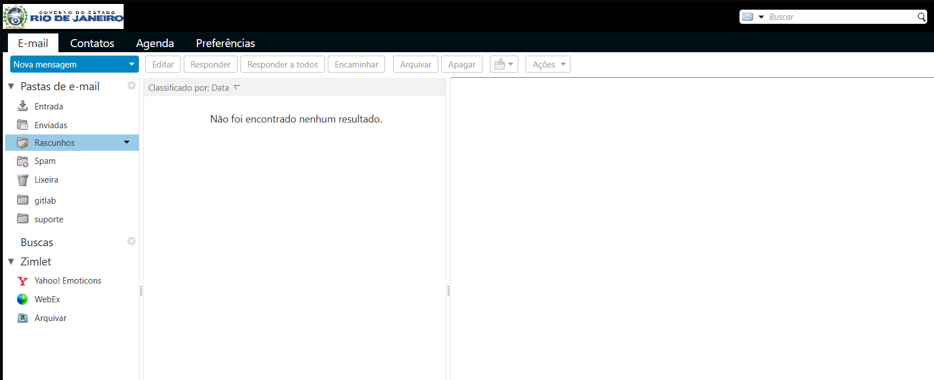Open the Lixeira trash icon
Viewport: 934px width, 380px height.
(x=23, y=180)
